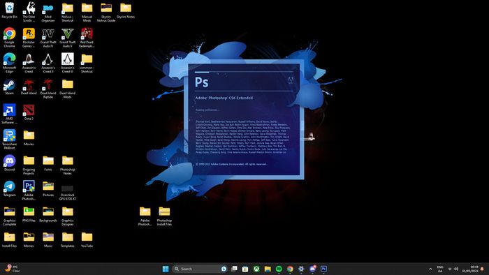Select the first Assassin's Creed shortcut
The image size is (489, 275).
29,63
